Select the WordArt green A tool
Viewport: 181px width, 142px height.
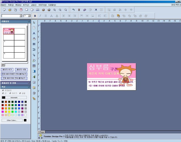34,77
